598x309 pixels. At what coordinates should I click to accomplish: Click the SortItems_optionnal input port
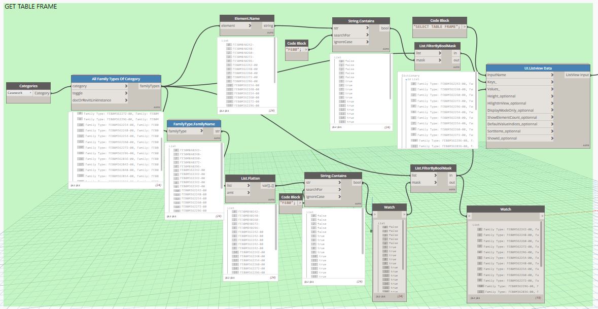pos(519,131)
